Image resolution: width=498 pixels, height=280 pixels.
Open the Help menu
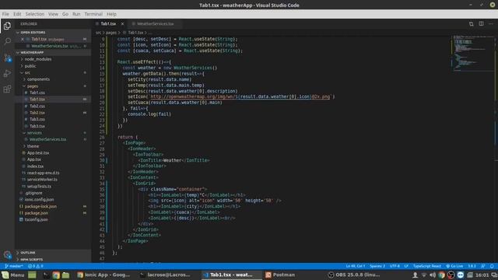pyautogui.click(x=111, y=14)
